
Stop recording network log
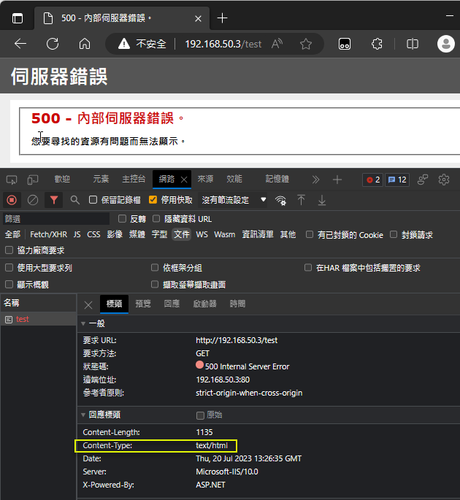pyautogui.click(x=12, y=199)
